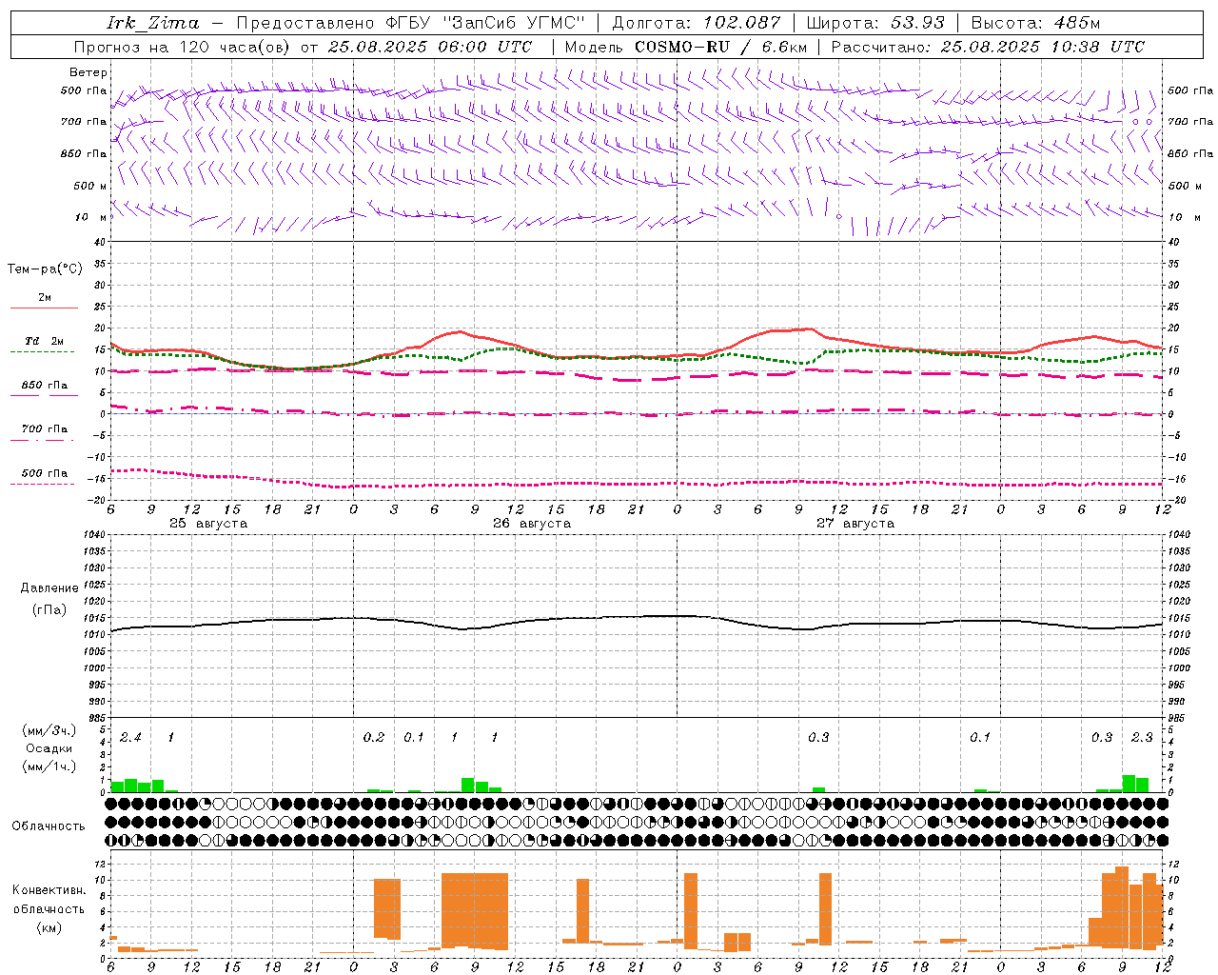Click the "27 августа" date label
Image resolution: width=1218 pixels, height=975 pixels.
coord(855,524)
